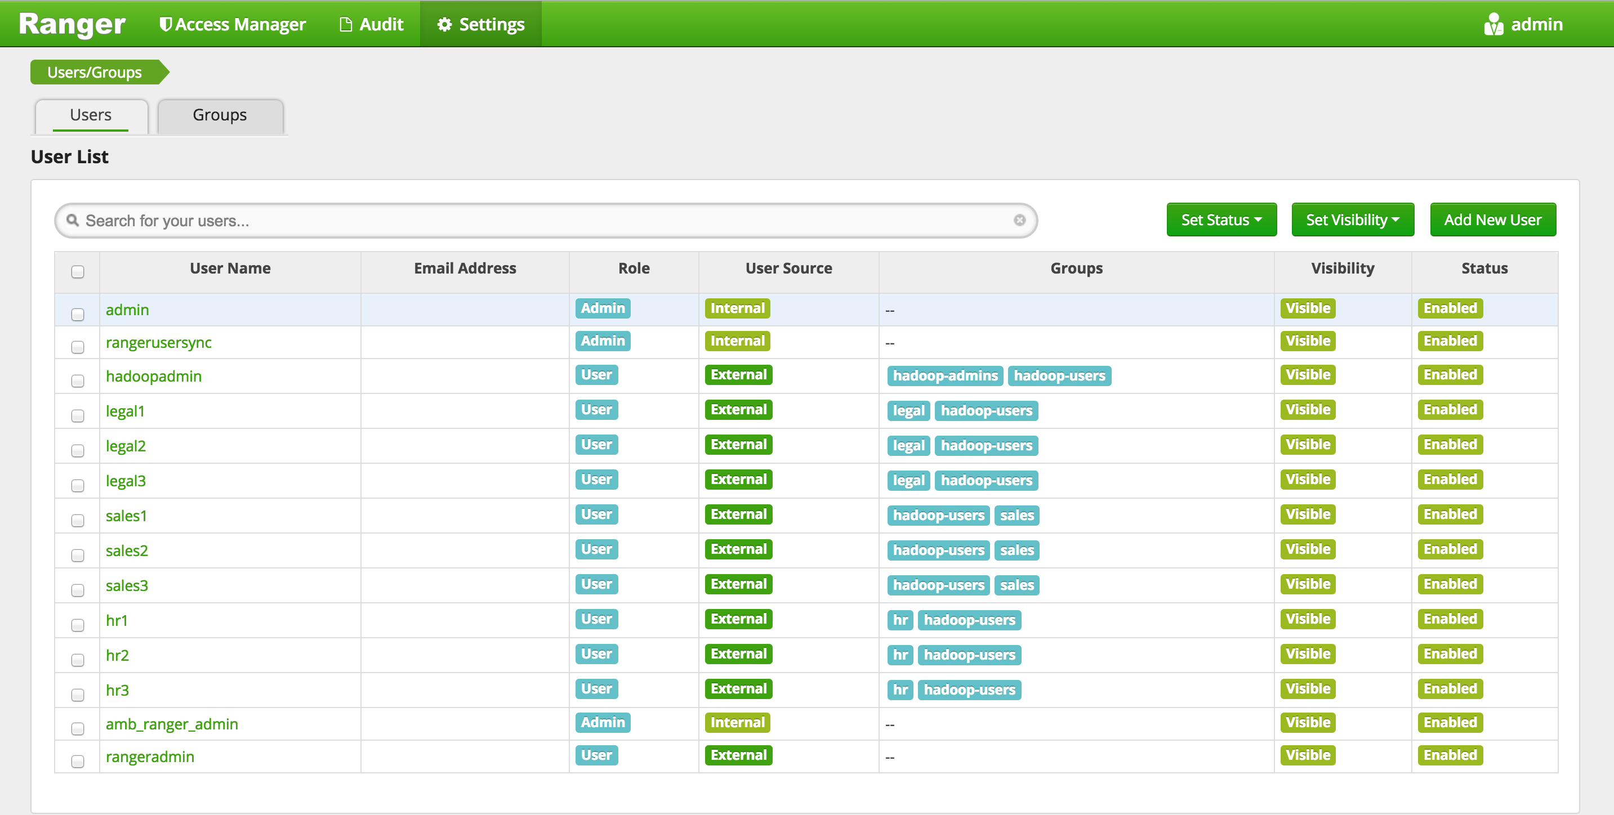The height and width of the screenshot is (815, 1614).
Task: Switch to the Groups tab
Action: (x=219, y=115)
